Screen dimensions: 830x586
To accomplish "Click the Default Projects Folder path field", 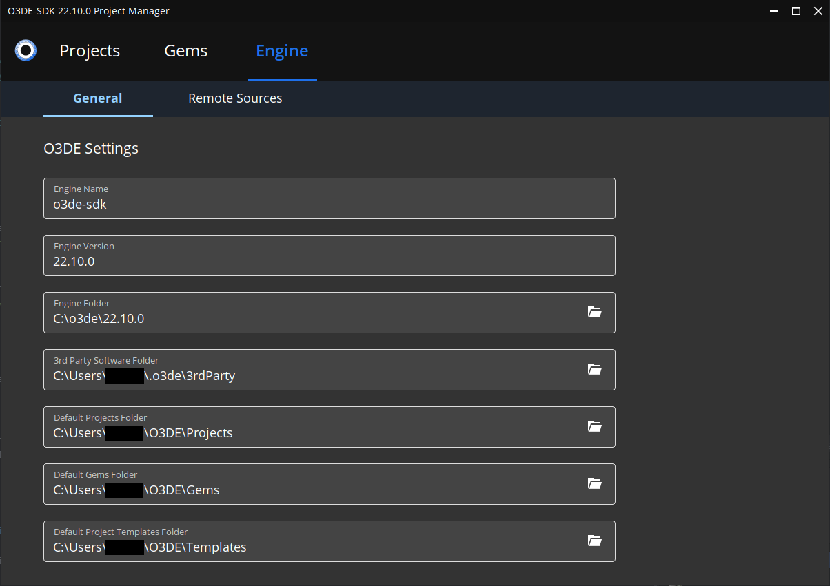I will [x=276, y=432].
